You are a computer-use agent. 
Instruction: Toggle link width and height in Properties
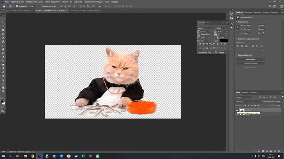coord(238,27)
